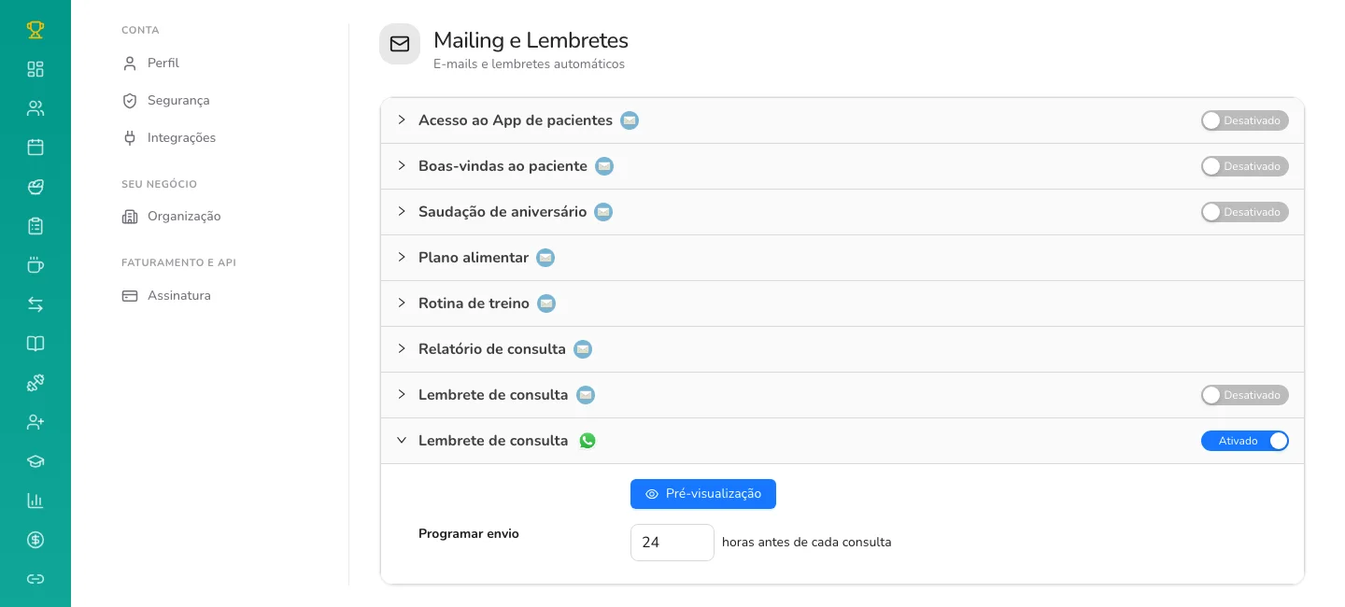The image size is (1345, 607).
Task: Open the trophy icon in the left sidebar
Action: pos(35,30)
